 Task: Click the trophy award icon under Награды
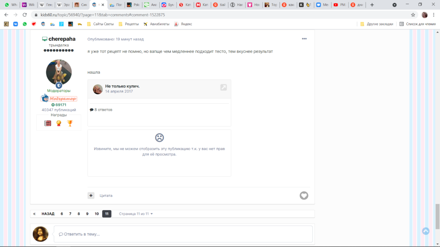[x=70, y=123]
